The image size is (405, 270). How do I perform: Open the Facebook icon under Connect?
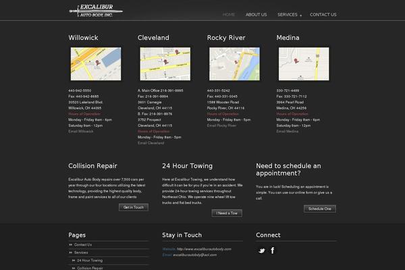273,250
